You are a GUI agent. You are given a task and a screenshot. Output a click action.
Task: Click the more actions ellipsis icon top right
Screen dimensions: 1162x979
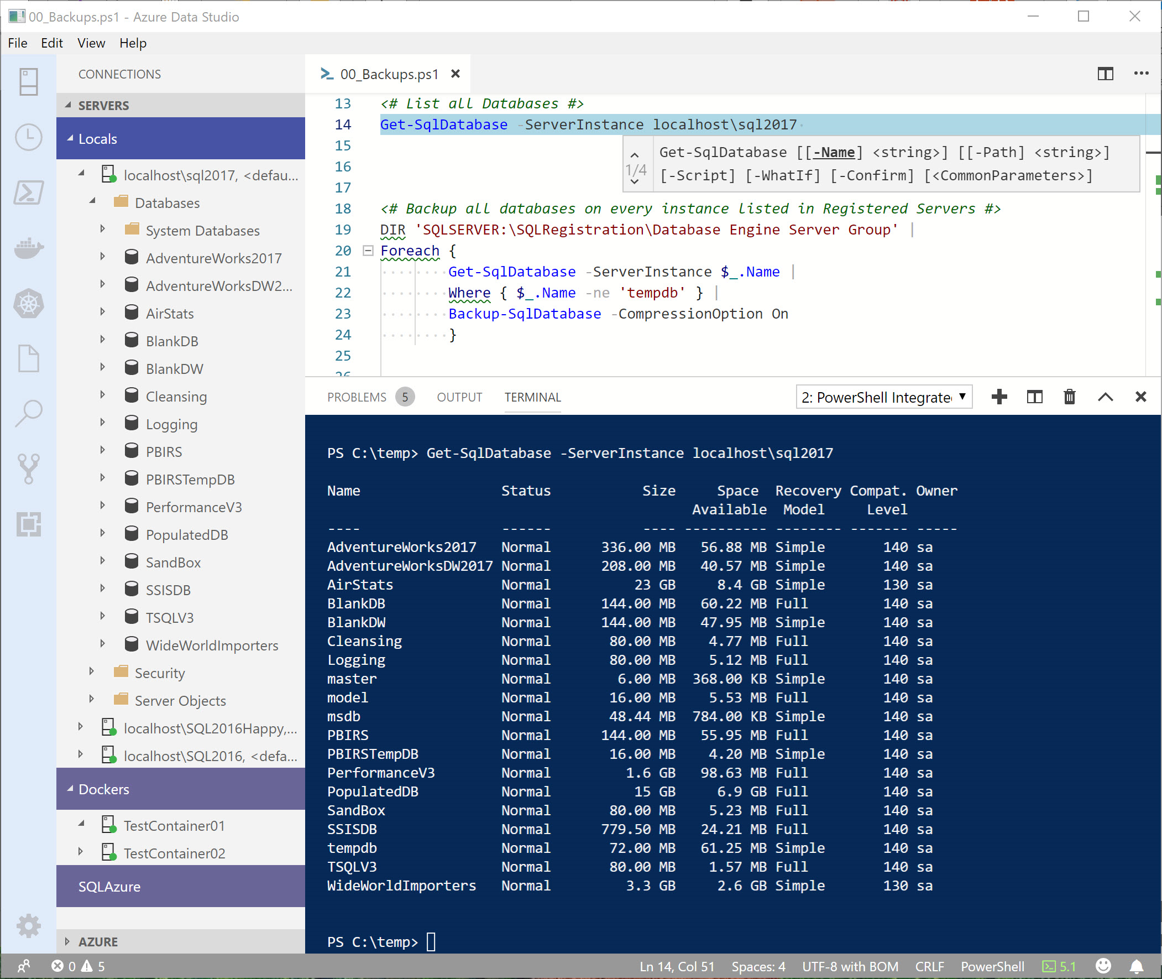coord(1140,74)
